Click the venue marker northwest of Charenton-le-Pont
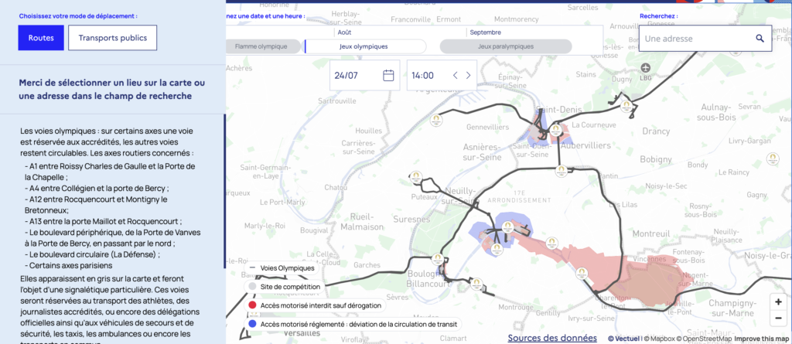The image size is (792, 344). tap(582, 274)
